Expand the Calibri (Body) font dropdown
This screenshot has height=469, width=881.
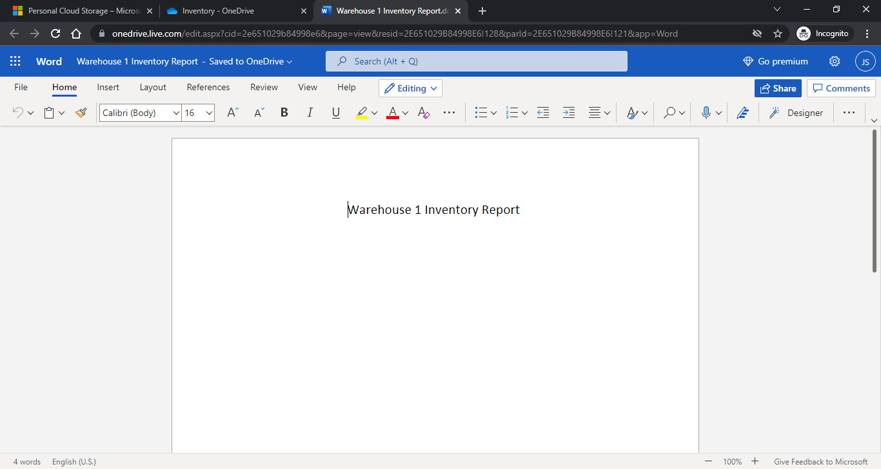pos(176,113)
